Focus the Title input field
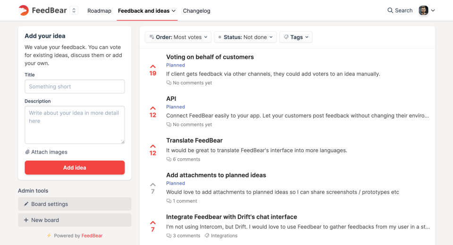 [75, 87]
